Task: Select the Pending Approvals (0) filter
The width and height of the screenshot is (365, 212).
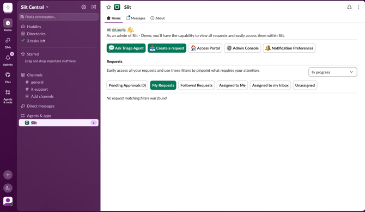Action: [x=127, y=85]
